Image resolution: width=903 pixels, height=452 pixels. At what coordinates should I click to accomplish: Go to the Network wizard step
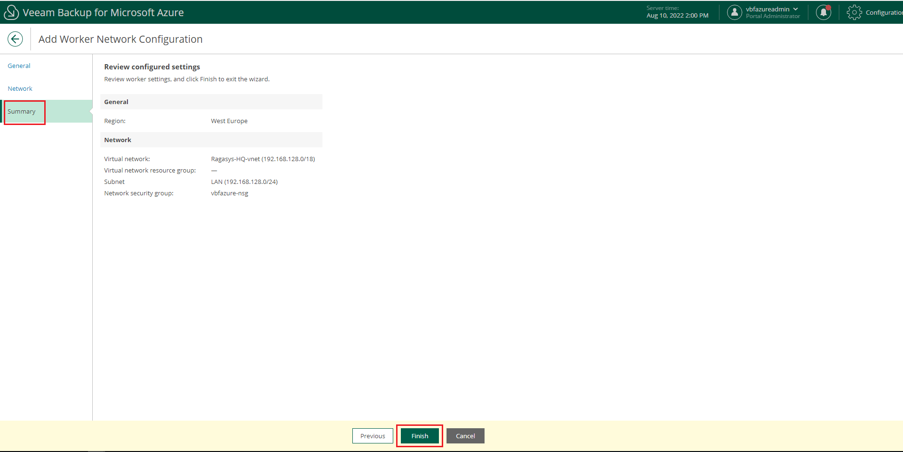pyautogui.click(x=20, y=88)
